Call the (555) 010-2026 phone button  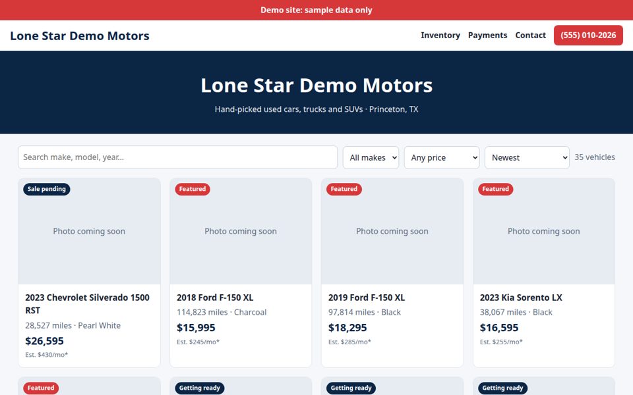[x=588, y=36]
